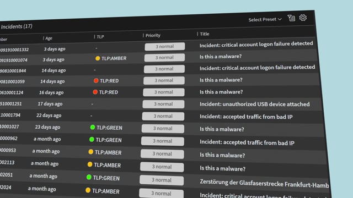
Task: Click the '17 days ago' age cell
Action: pos(50,104)
